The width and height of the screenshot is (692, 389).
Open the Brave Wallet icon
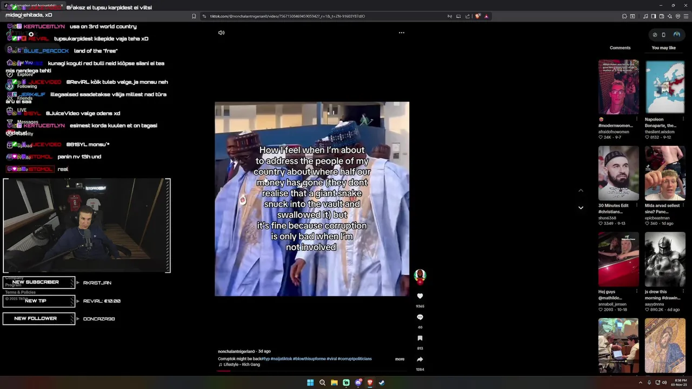click(x=661, y=16)
